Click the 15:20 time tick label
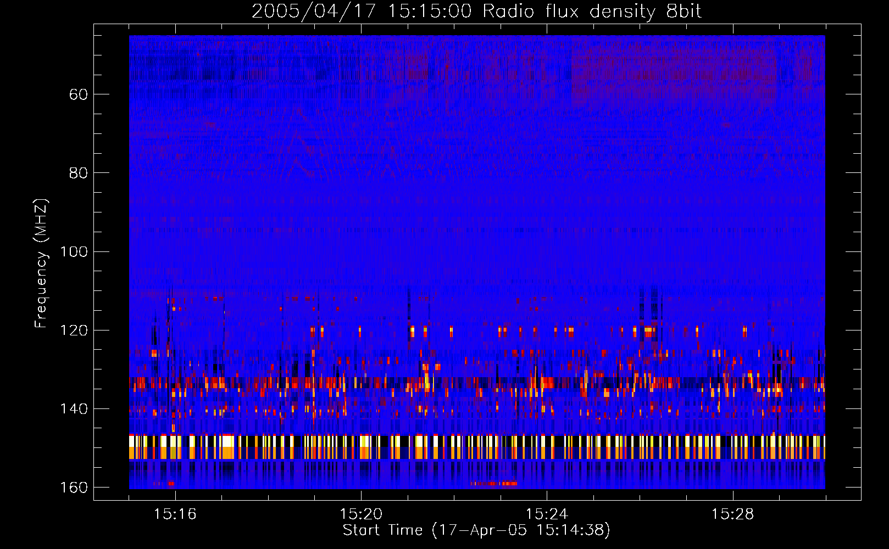 [x=361, y=514]
